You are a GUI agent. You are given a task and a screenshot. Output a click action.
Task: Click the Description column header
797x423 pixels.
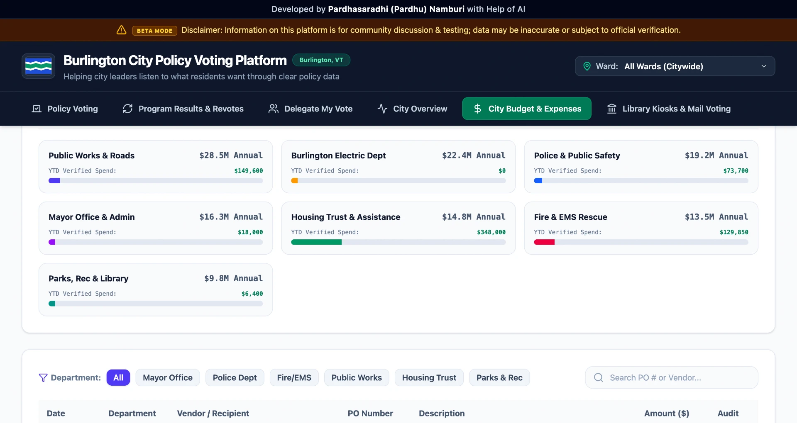442,413
